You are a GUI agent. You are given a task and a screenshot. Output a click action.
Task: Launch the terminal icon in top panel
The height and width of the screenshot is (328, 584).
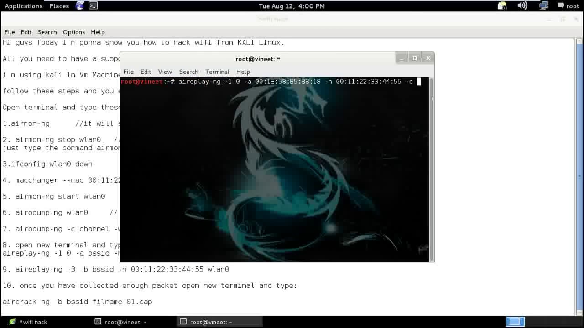point(93,6)
